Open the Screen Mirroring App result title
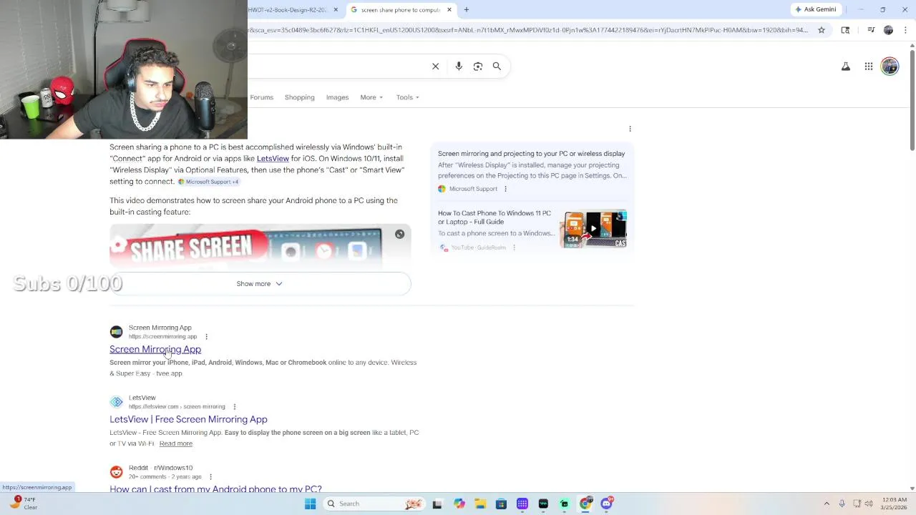The image size is (916, 515). tap(155, 349)
